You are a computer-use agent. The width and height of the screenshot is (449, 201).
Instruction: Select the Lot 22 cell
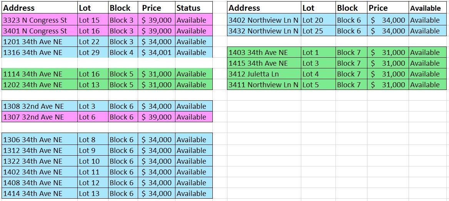[x=93, y=42]
